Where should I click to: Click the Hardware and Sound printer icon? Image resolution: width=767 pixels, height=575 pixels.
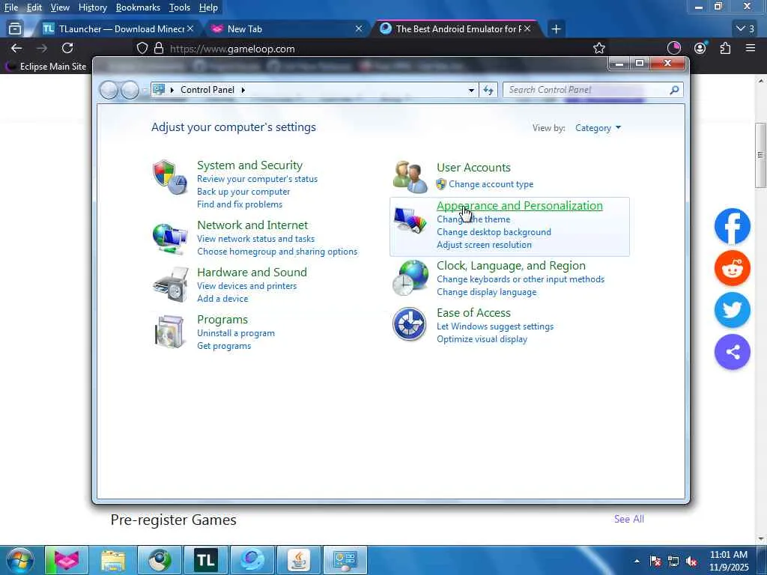(x=170, y=284)
